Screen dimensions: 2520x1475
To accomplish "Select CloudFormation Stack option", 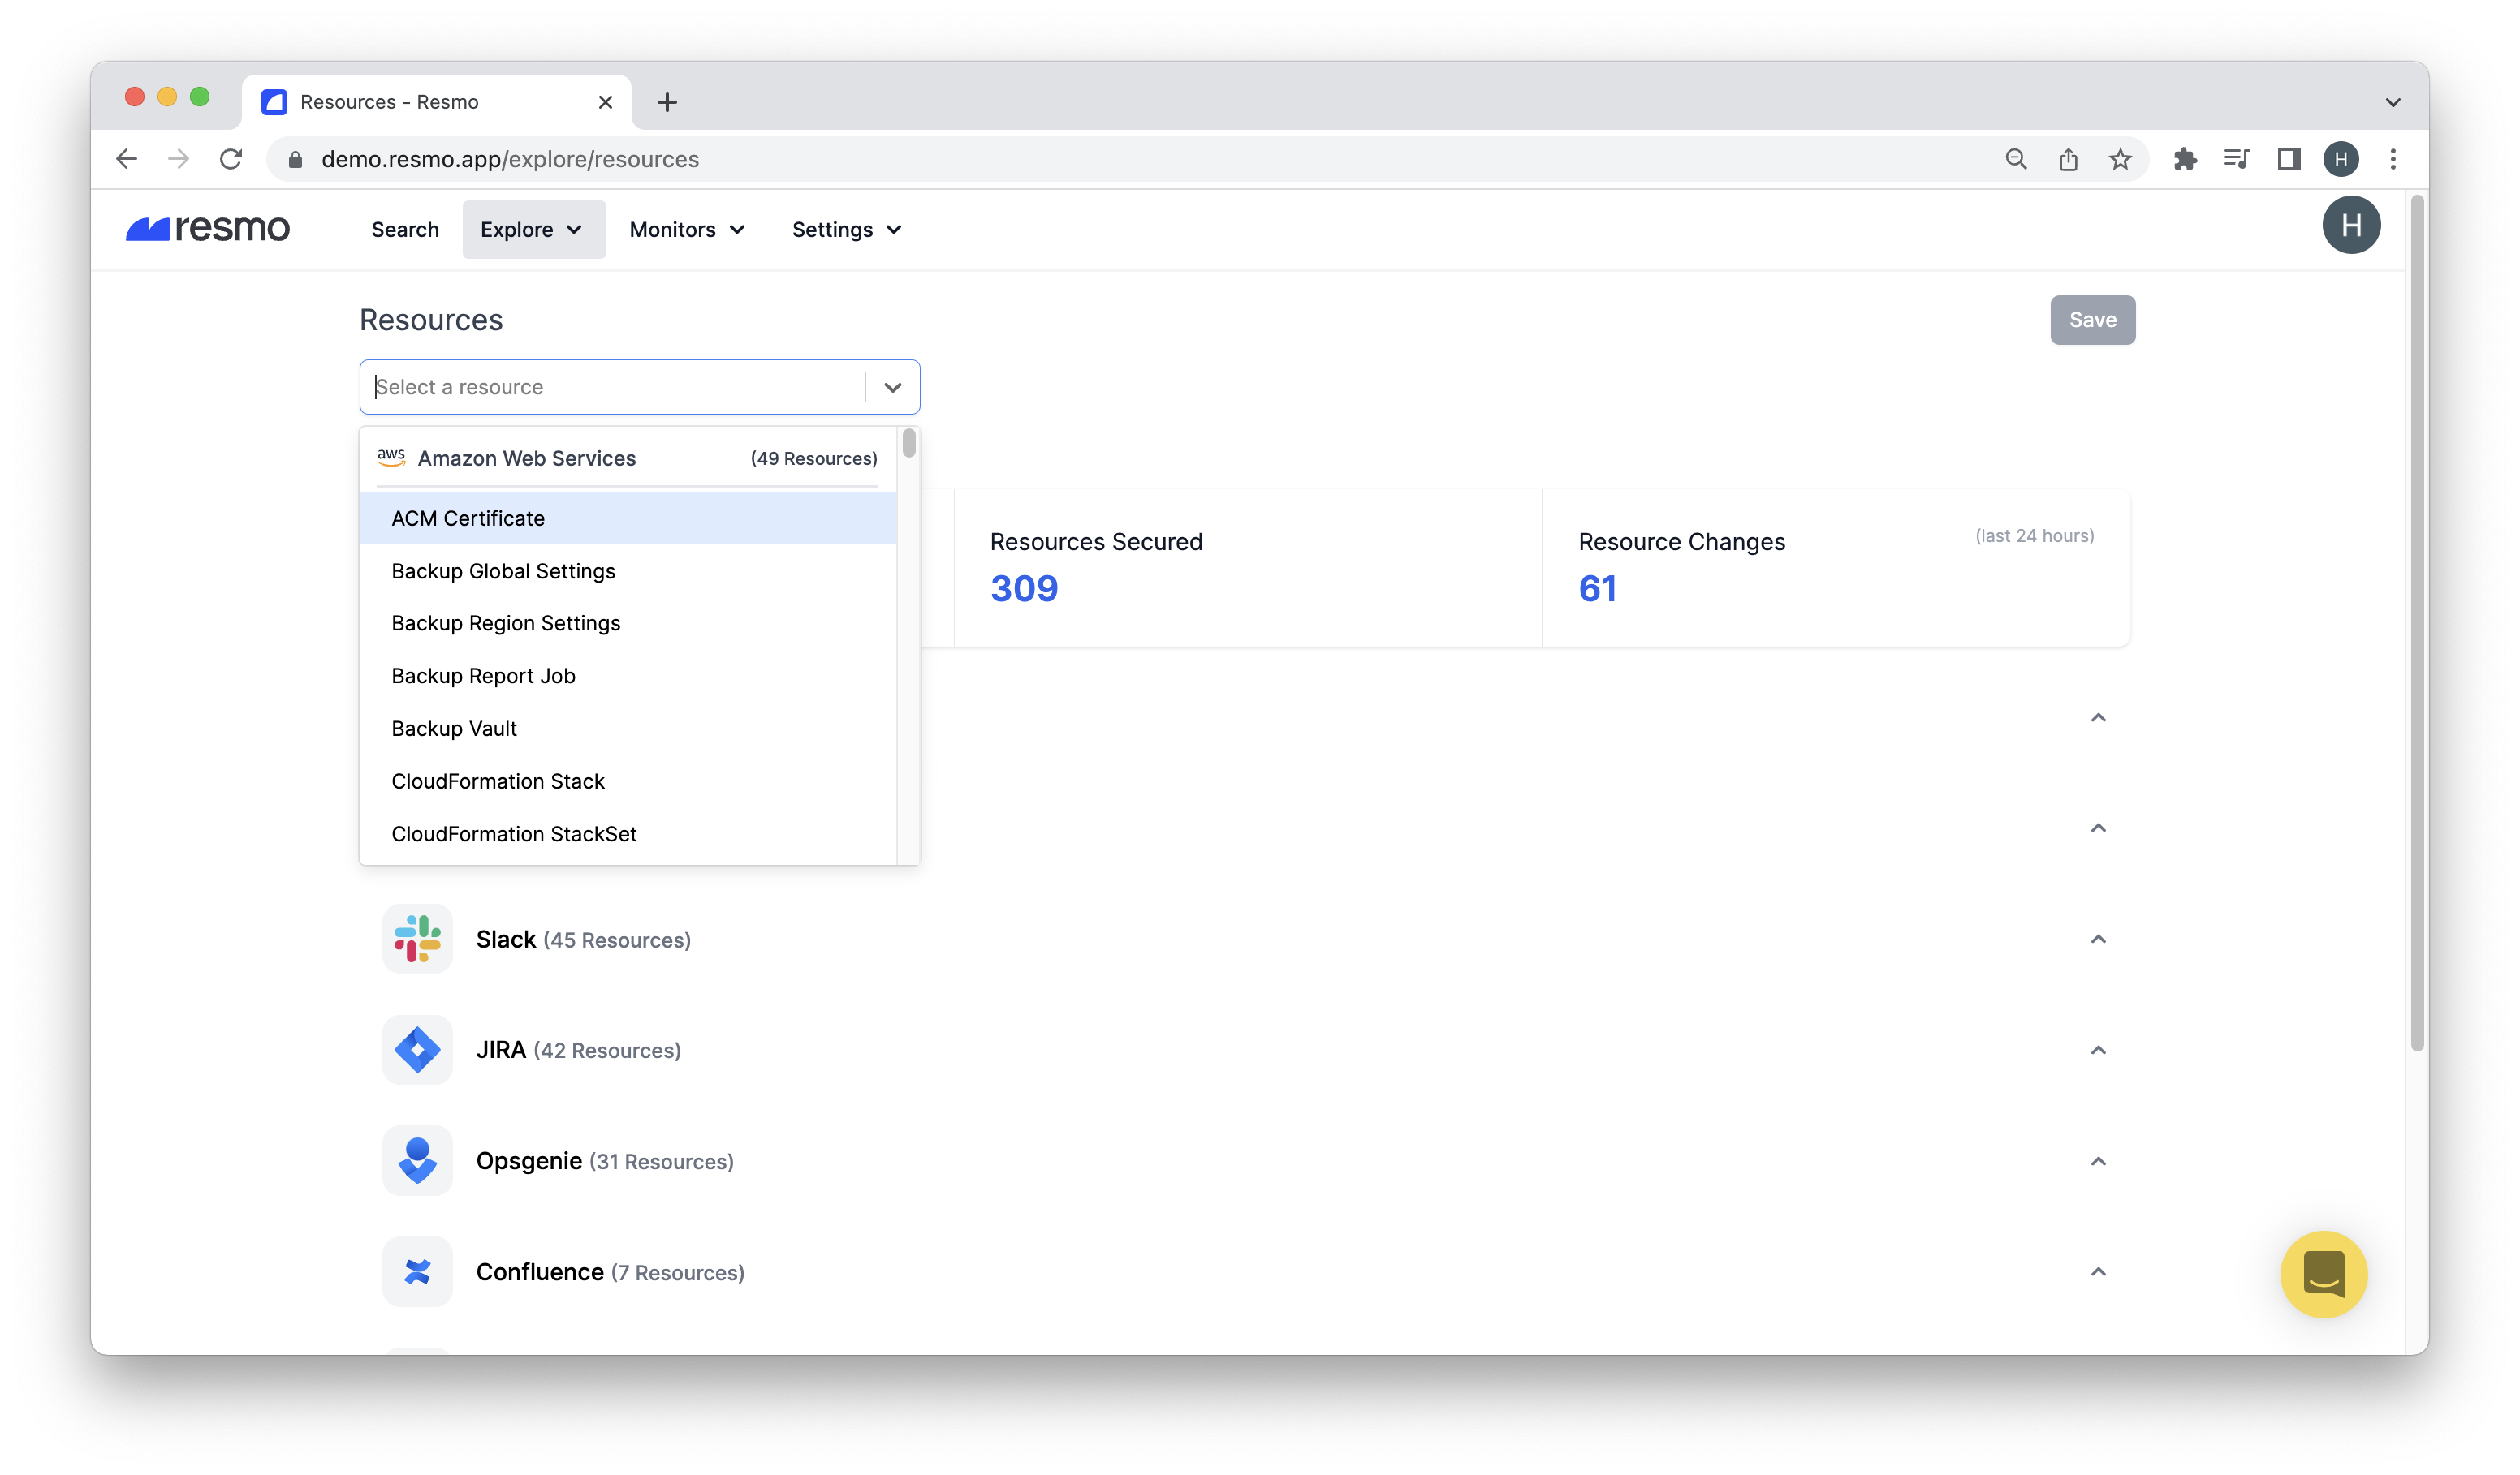I will tap(627, 781).
